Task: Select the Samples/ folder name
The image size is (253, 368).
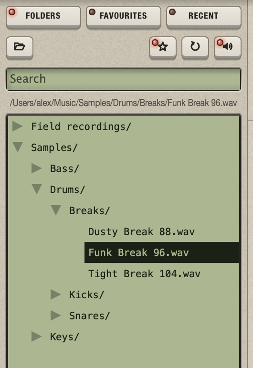Action: pos(54,148)
